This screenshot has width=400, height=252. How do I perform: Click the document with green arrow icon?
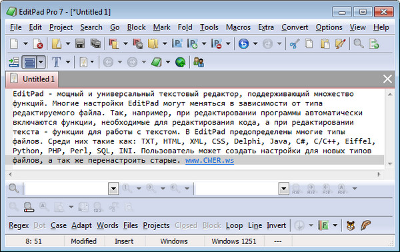[374, 43]
